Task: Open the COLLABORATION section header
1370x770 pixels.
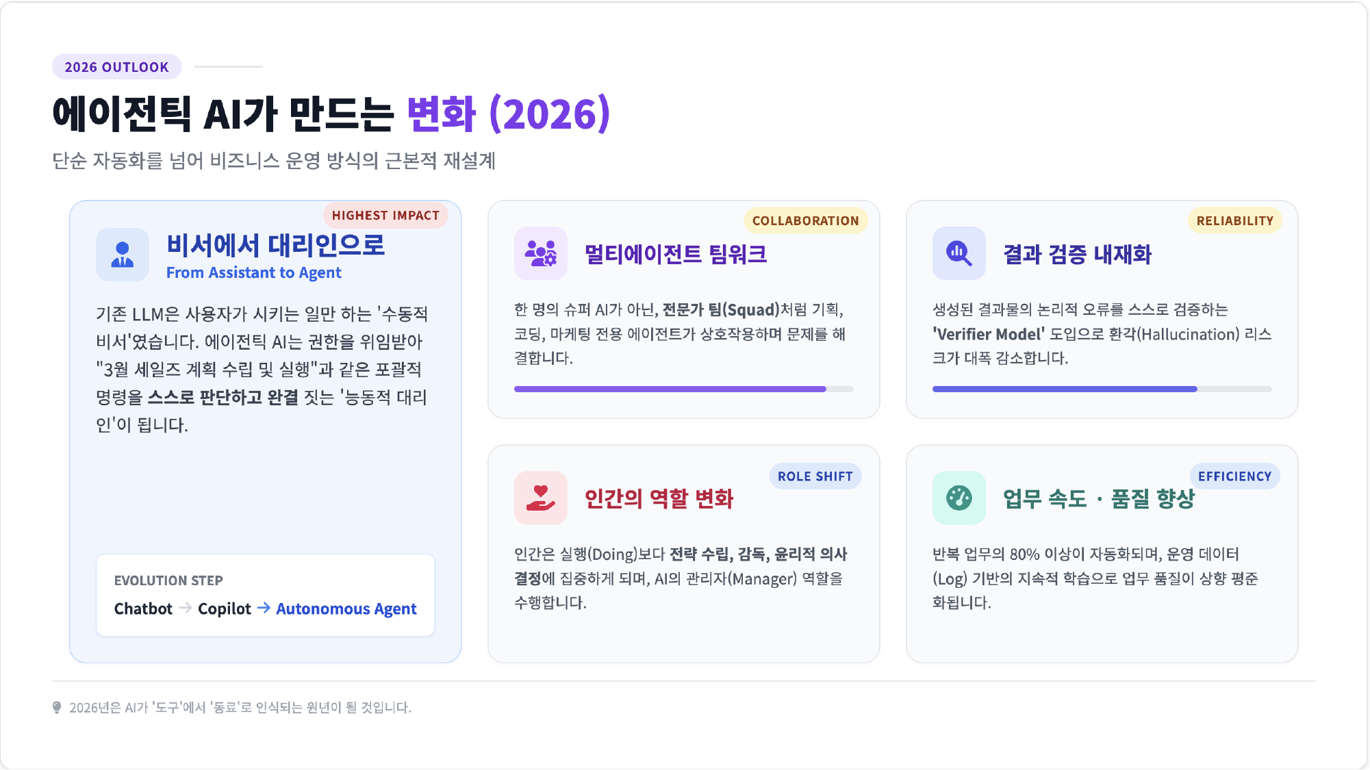Action: [805, 220]
